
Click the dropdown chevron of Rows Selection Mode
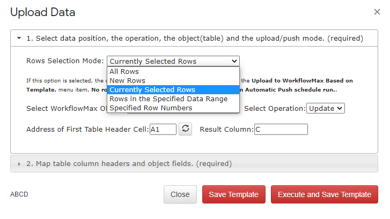click(234, 61)
